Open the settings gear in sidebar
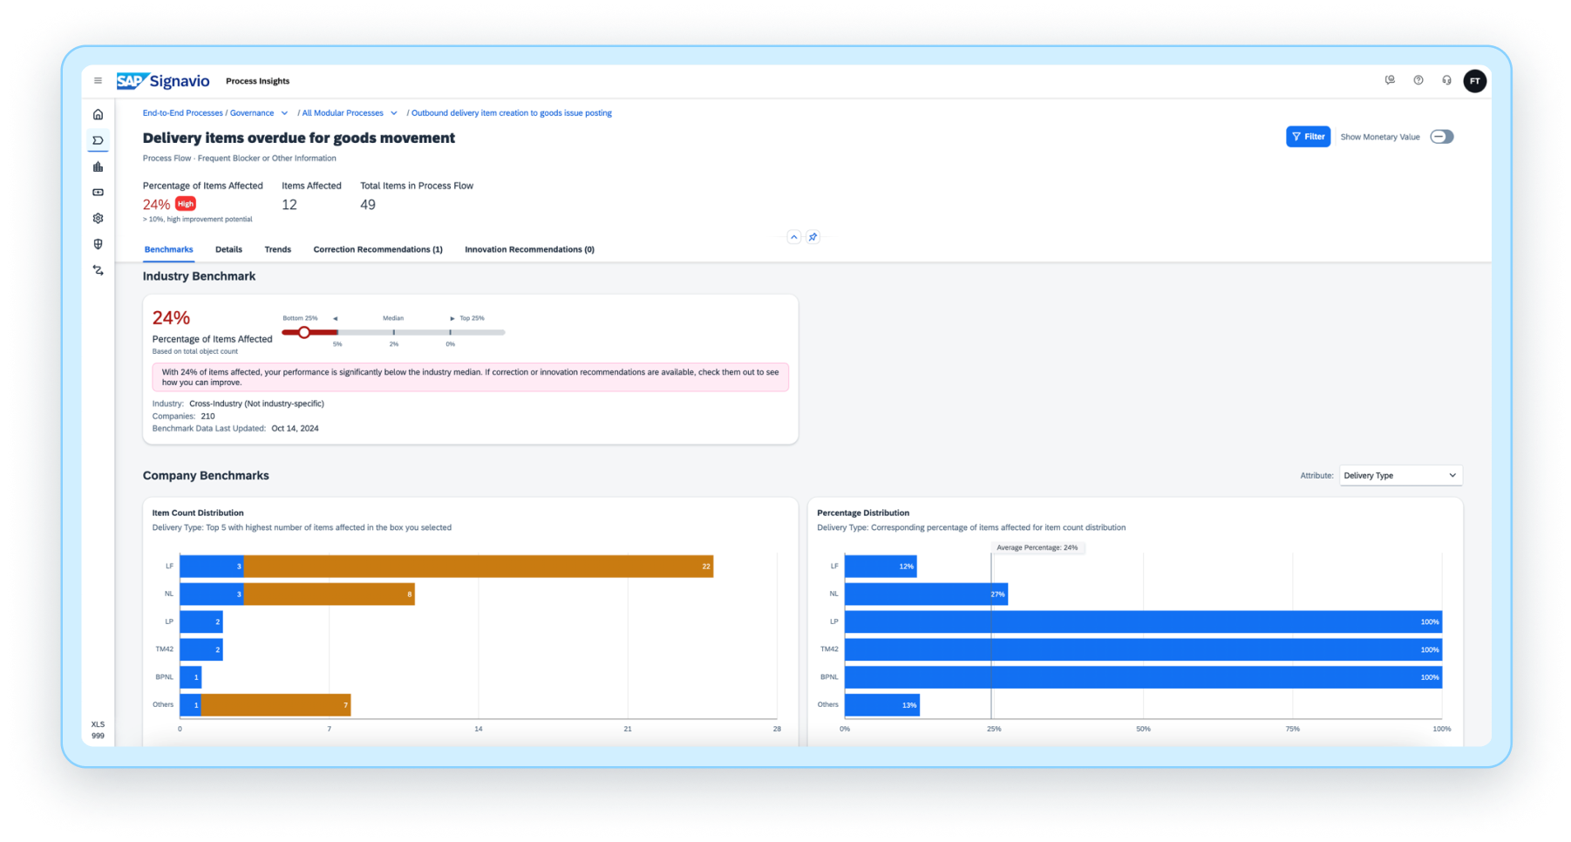The width and height of the screenshot is (1571, 842). 98,219
